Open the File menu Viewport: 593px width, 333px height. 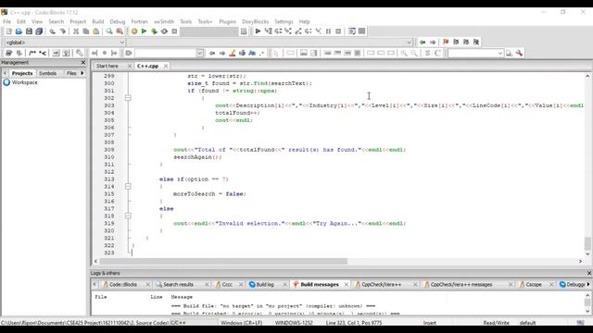(7, 21)
